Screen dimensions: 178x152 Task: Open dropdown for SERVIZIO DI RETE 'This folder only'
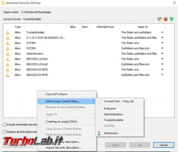point(162,70)
